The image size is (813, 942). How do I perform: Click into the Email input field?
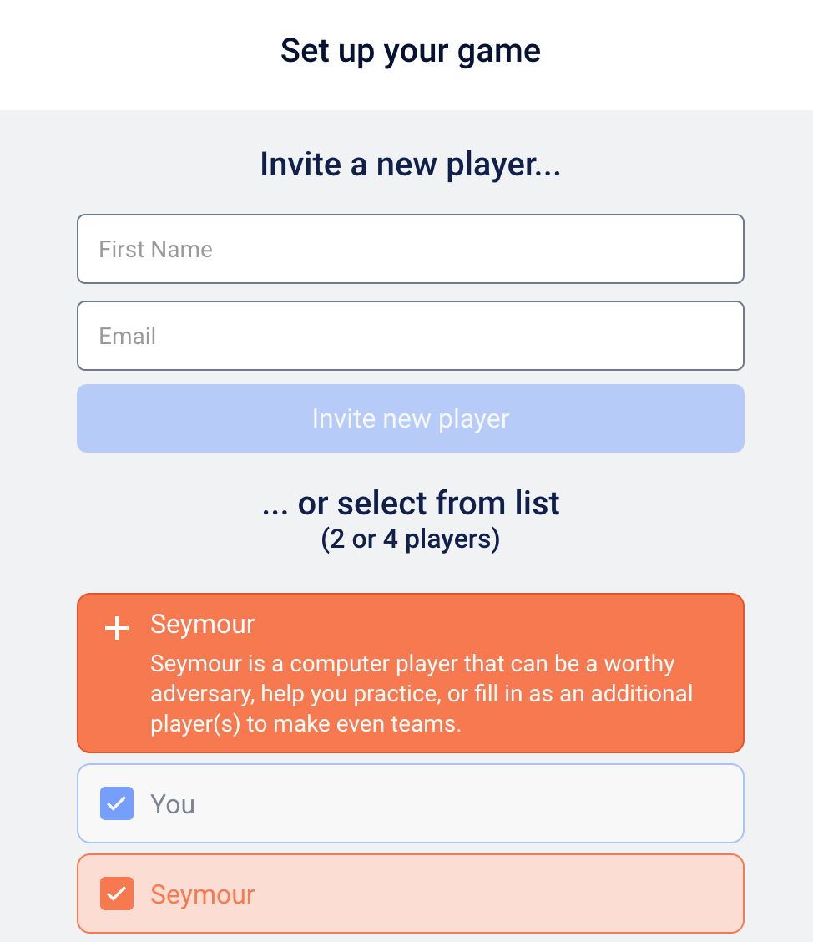pos(410,336)
